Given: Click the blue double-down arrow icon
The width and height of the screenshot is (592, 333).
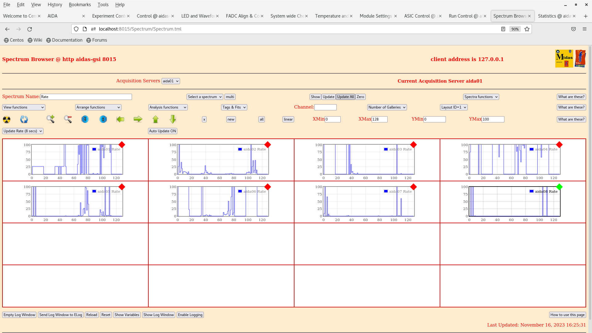Looking at the screenshot, I should click(x=85, y=119).
